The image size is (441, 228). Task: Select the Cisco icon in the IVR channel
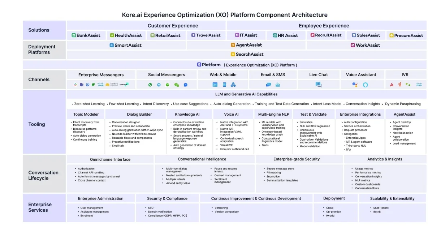coord(419,85)
